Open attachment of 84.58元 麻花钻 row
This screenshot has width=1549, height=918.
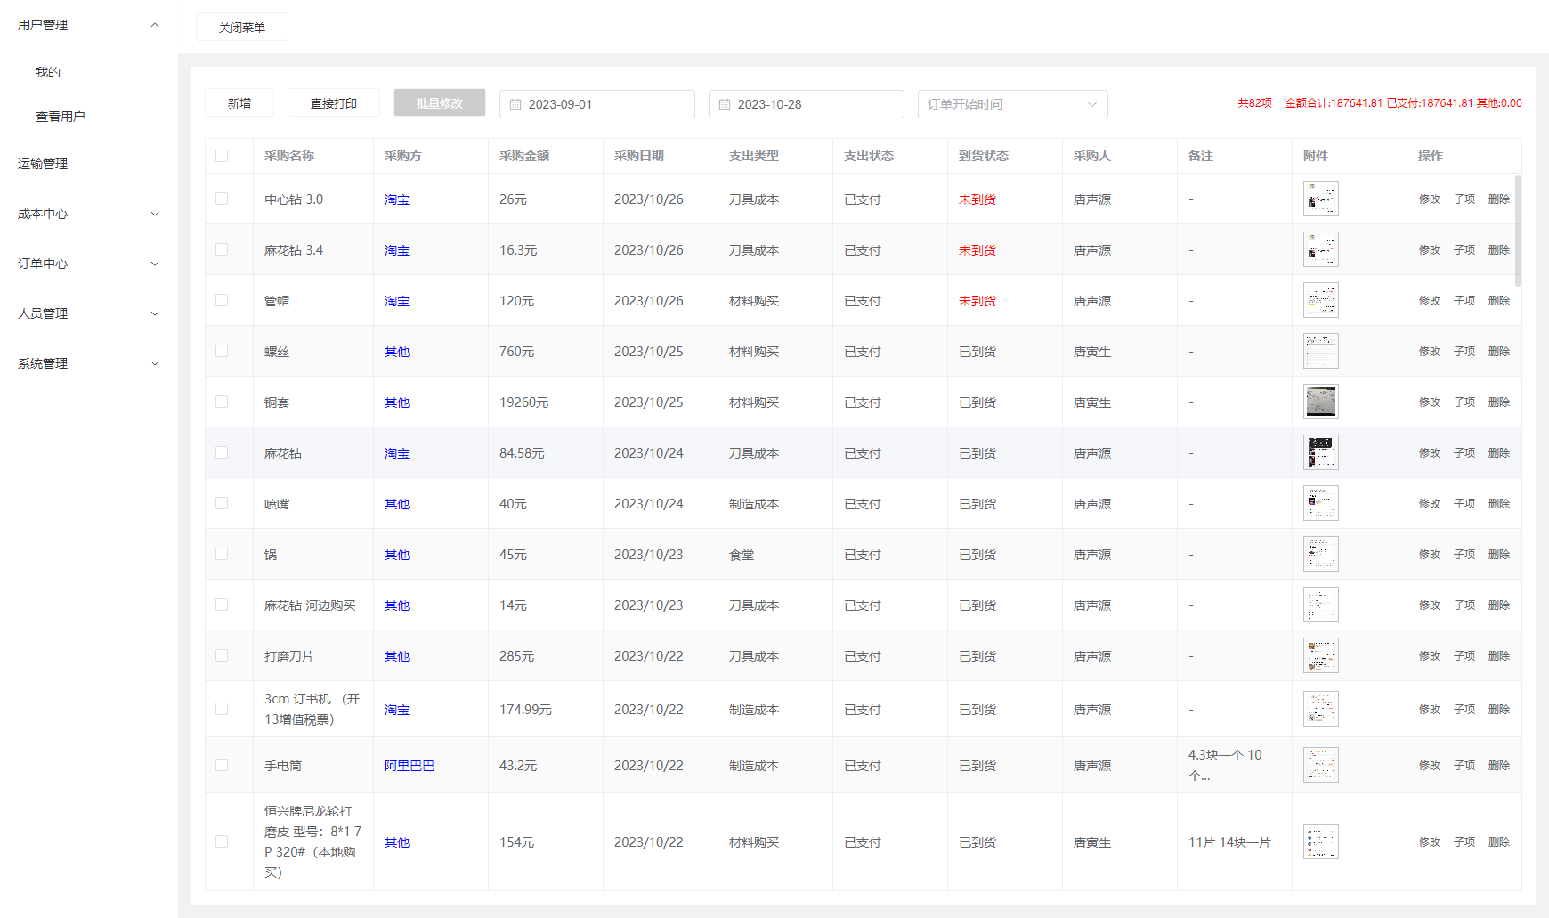[1320, 452]
